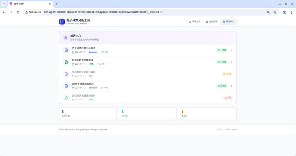
Task: Open the browser profile icon
Action: (284, 12)
